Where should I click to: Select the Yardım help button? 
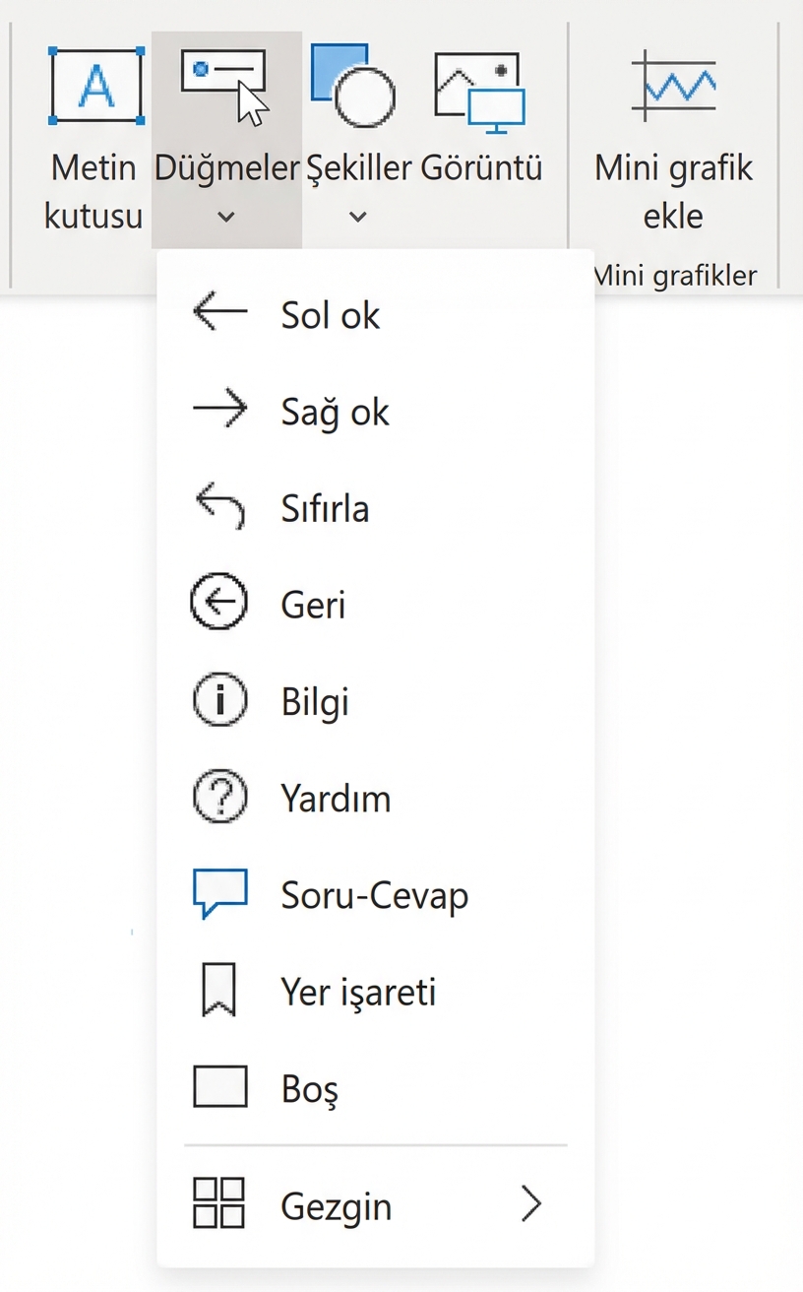click(x=335, y=797)
